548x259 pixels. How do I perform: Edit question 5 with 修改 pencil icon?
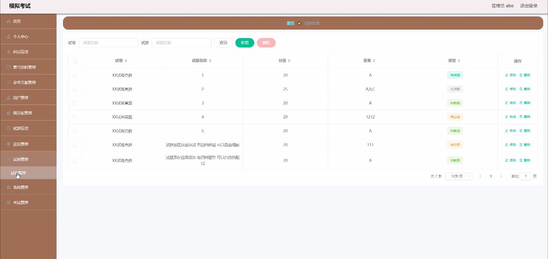click(507, 131)
